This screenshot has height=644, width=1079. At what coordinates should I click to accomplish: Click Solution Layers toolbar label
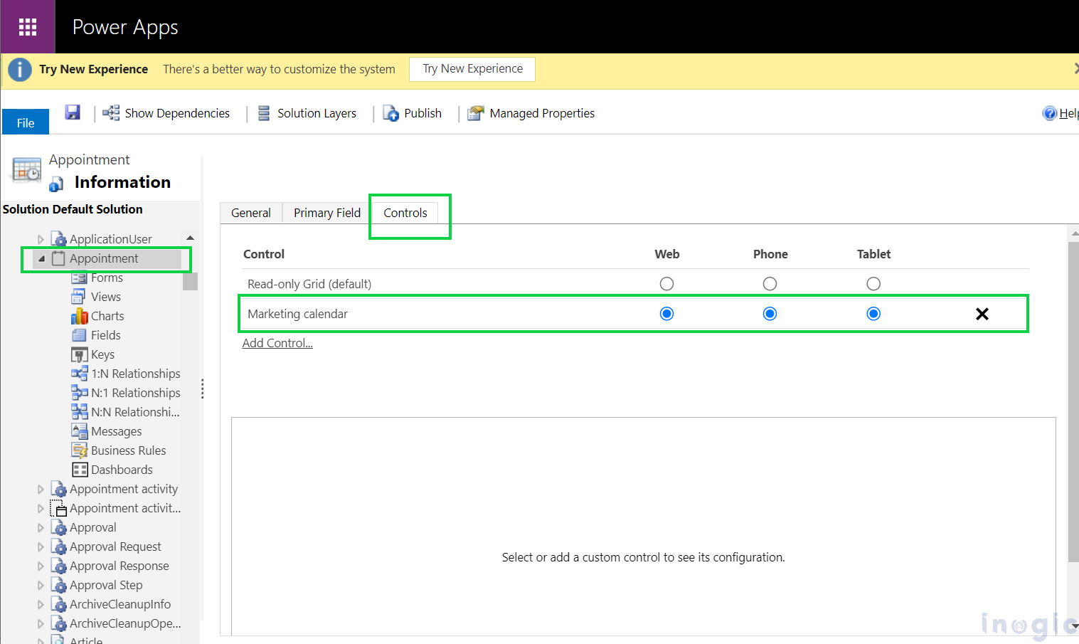(x=317, y=113)
